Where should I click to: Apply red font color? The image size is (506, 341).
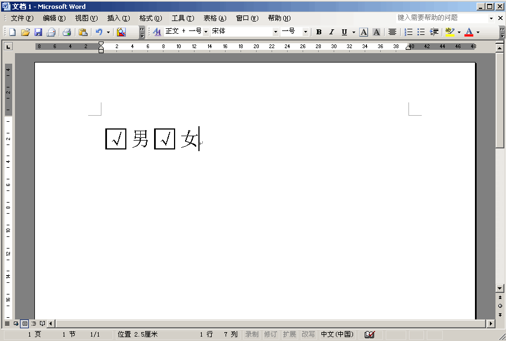[x=469, y=32]
